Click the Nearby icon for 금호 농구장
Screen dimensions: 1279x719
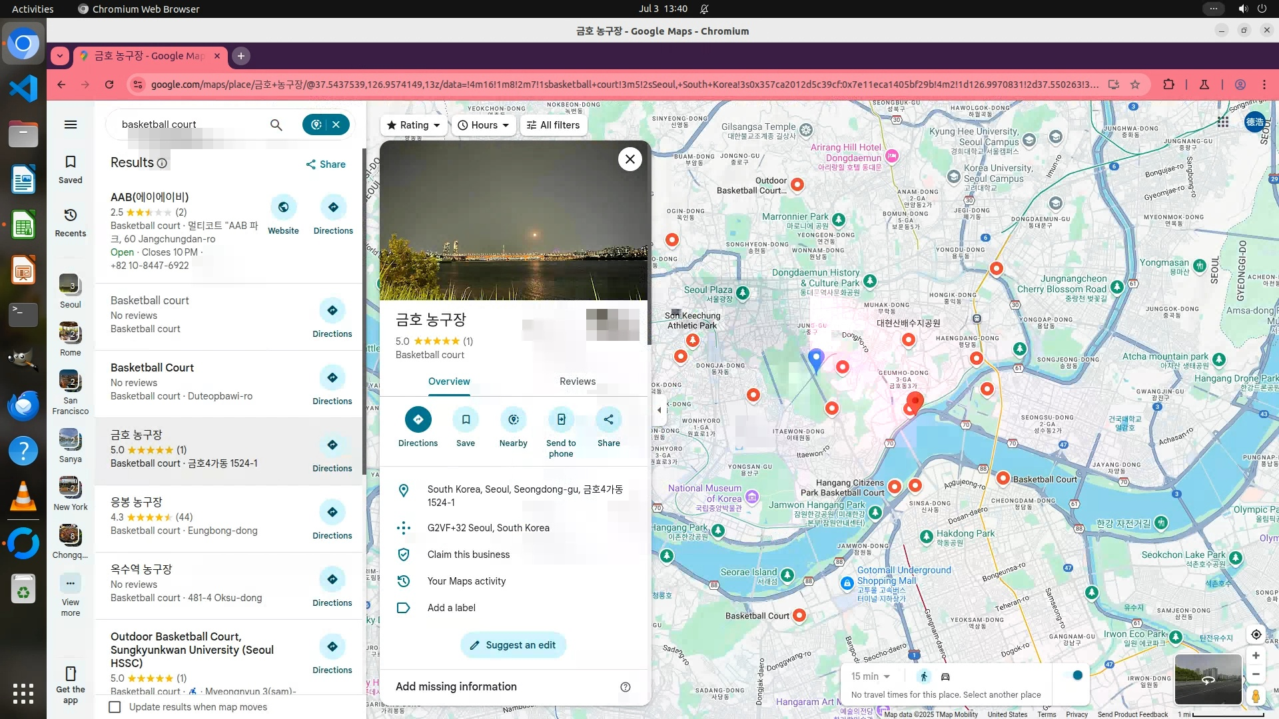click(x=513, y=420)
